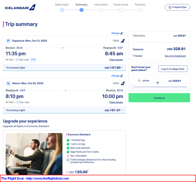This screenshot has height=182, width=196.
Task: Click Saga Points and Tier Credits checkmark
Action: (68, 152)
